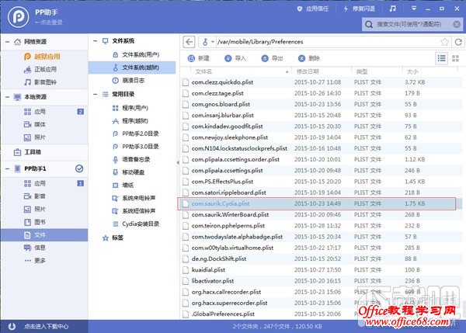Switch to grid thumbnail view
The width and height of the screenshot is (466, 333).
[x=455, y=58]
